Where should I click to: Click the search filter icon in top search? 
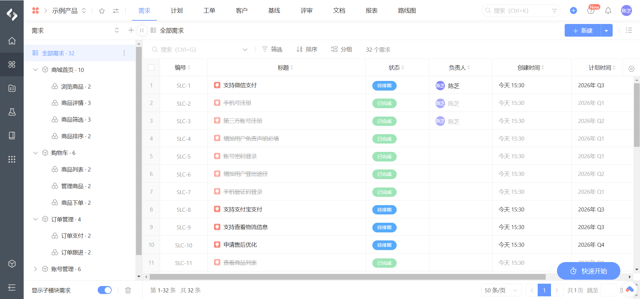click(554, 11)
